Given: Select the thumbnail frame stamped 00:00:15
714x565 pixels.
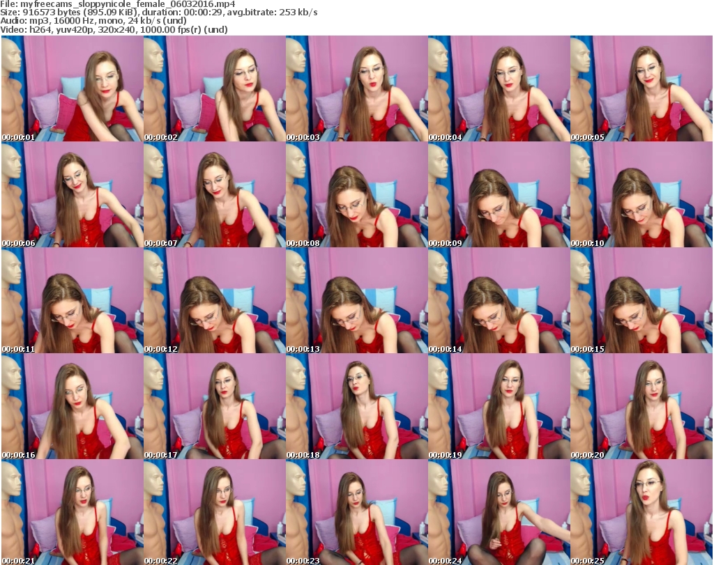Looking at the screenshot, I should 641,301.
